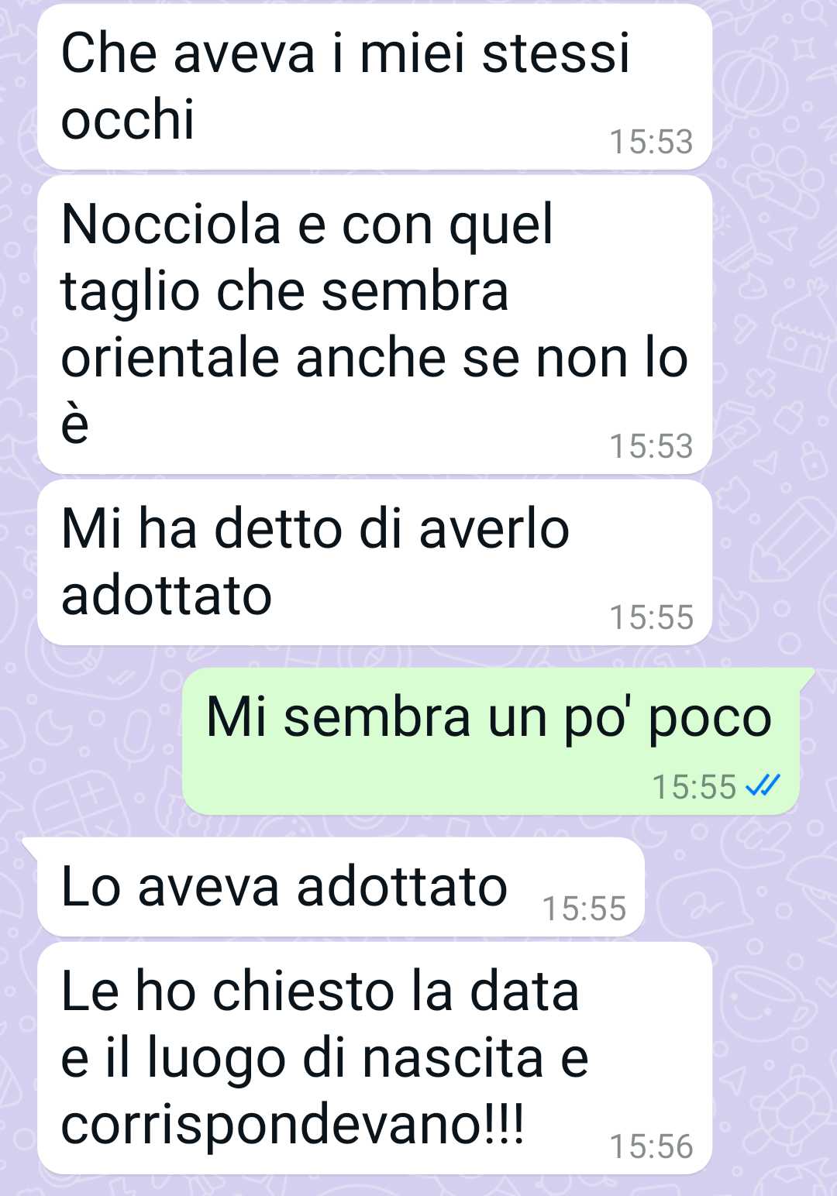Tap the tail of the 'Lo aveva adottato' bubble
Image resolution: width=837 pixels, height=1196 pixels.
pyautogui.click(x=31, y=846)
